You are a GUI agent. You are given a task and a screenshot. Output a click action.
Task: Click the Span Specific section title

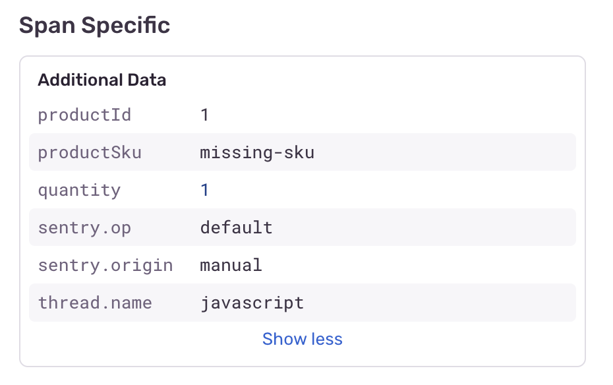[x=95, y=26]
